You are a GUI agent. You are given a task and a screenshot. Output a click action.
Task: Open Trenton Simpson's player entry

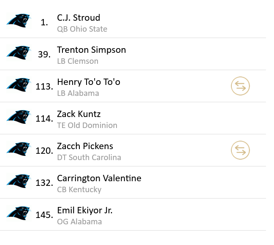pyautogui.click(x=91, y=50)
